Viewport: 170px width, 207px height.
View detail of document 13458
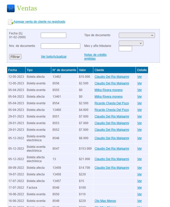click(139, 174)
